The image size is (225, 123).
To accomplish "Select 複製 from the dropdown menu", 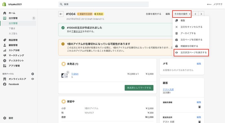I will coord(191,20).
